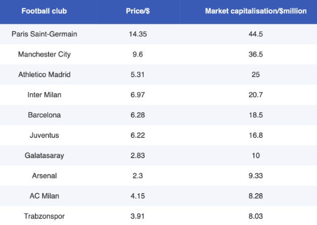
Task: Select the Trabzonspor club cell
Action: click(44, 216)
